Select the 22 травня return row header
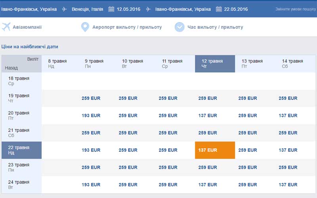 [x=22, y=150]
